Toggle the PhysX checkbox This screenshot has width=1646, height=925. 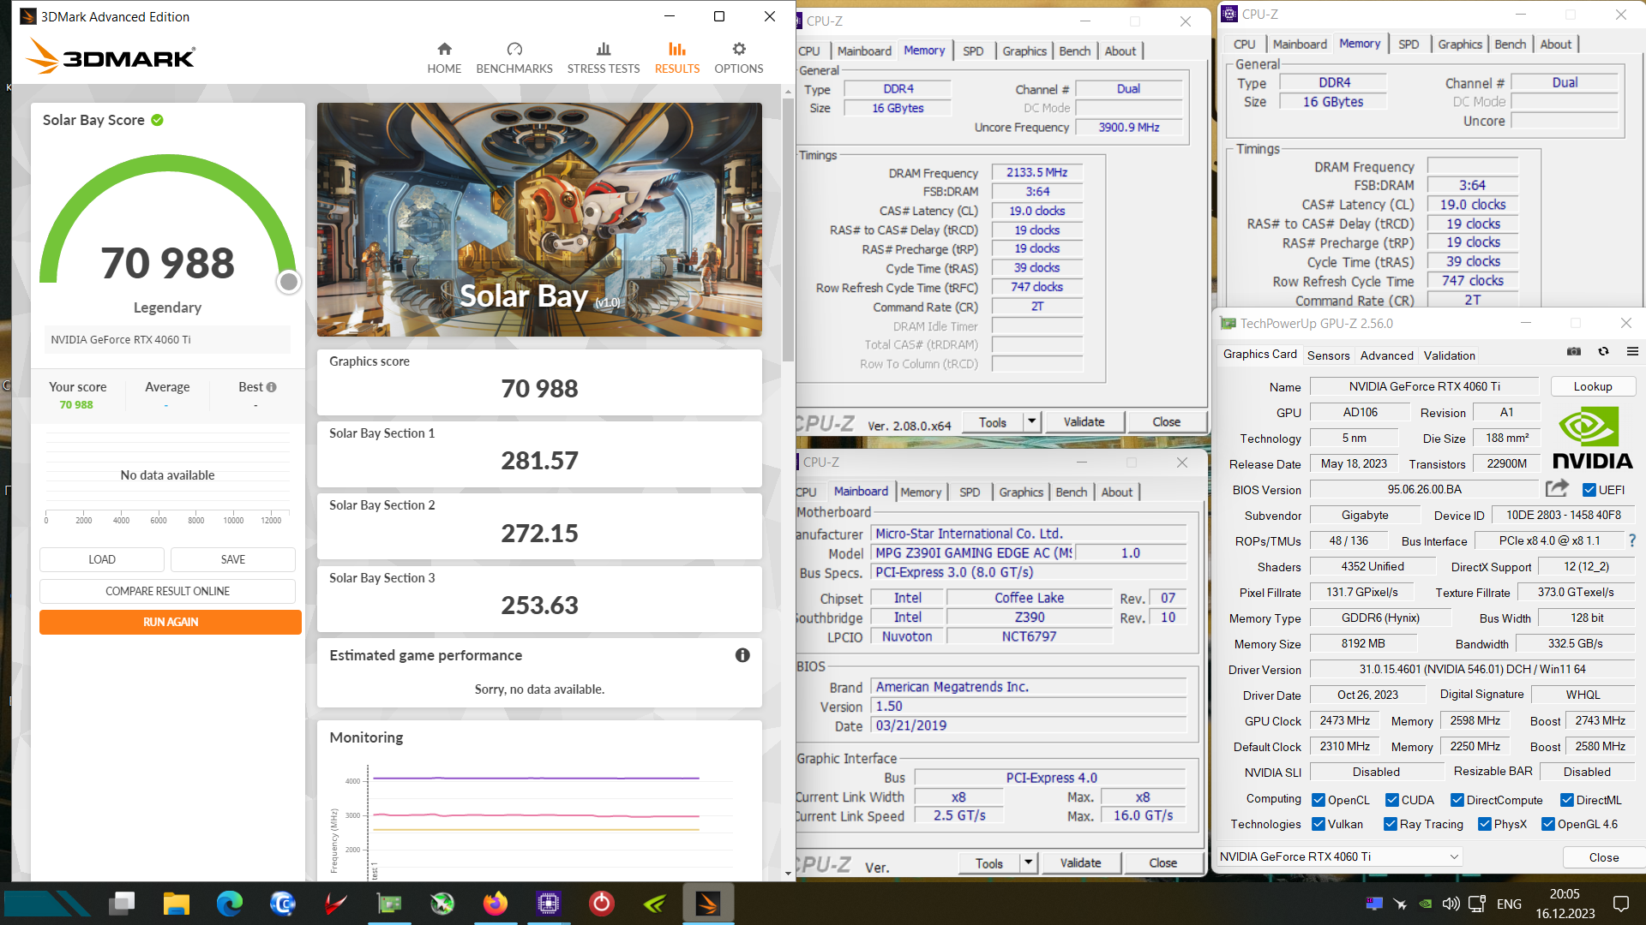[x=1485, y=824]
